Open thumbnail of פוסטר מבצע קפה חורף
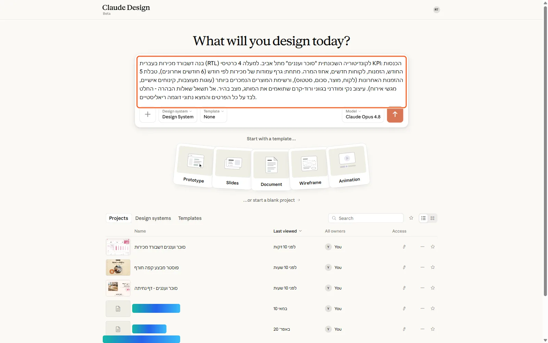548x343 pixels. pos(118,268)
